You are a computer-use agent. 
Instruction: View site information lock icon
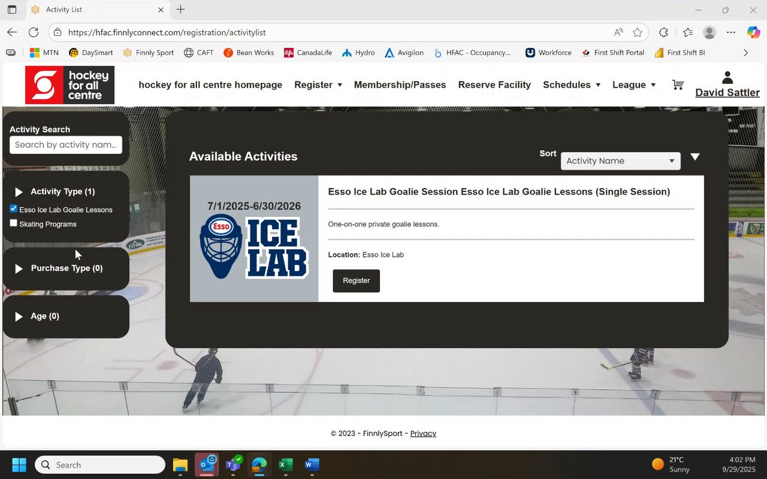tap(56, 32)
